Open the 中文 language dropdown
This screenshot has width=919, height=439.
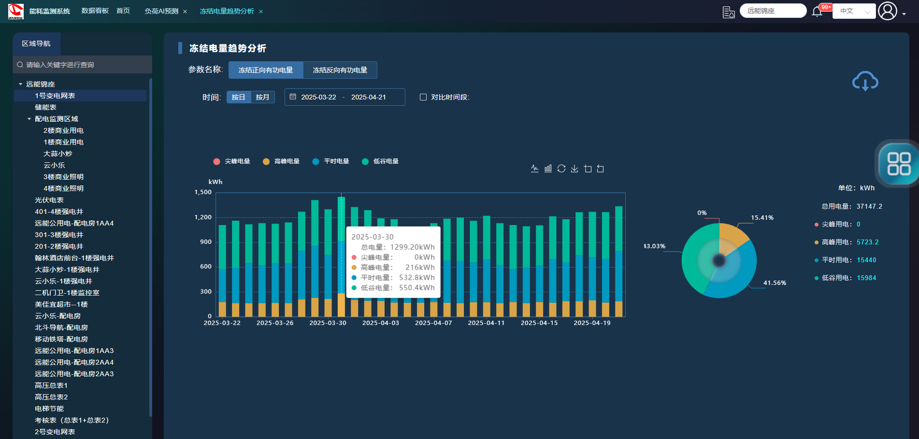pos(854,11)
